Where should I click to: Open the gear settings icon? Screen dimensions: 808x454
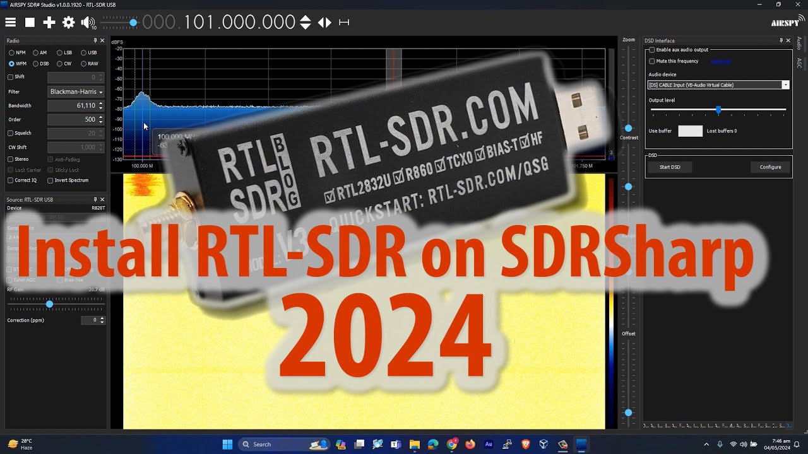click(68, 22)
